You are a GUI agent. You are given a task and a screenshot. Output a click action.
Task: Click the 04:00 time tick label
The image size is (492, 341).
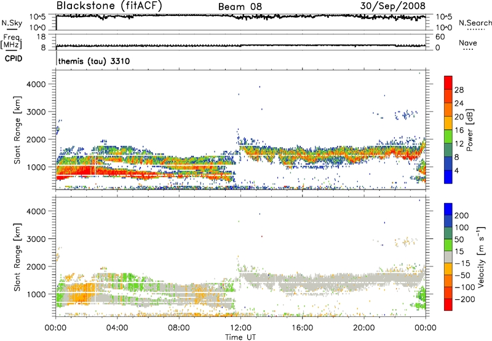pos(117,328)
